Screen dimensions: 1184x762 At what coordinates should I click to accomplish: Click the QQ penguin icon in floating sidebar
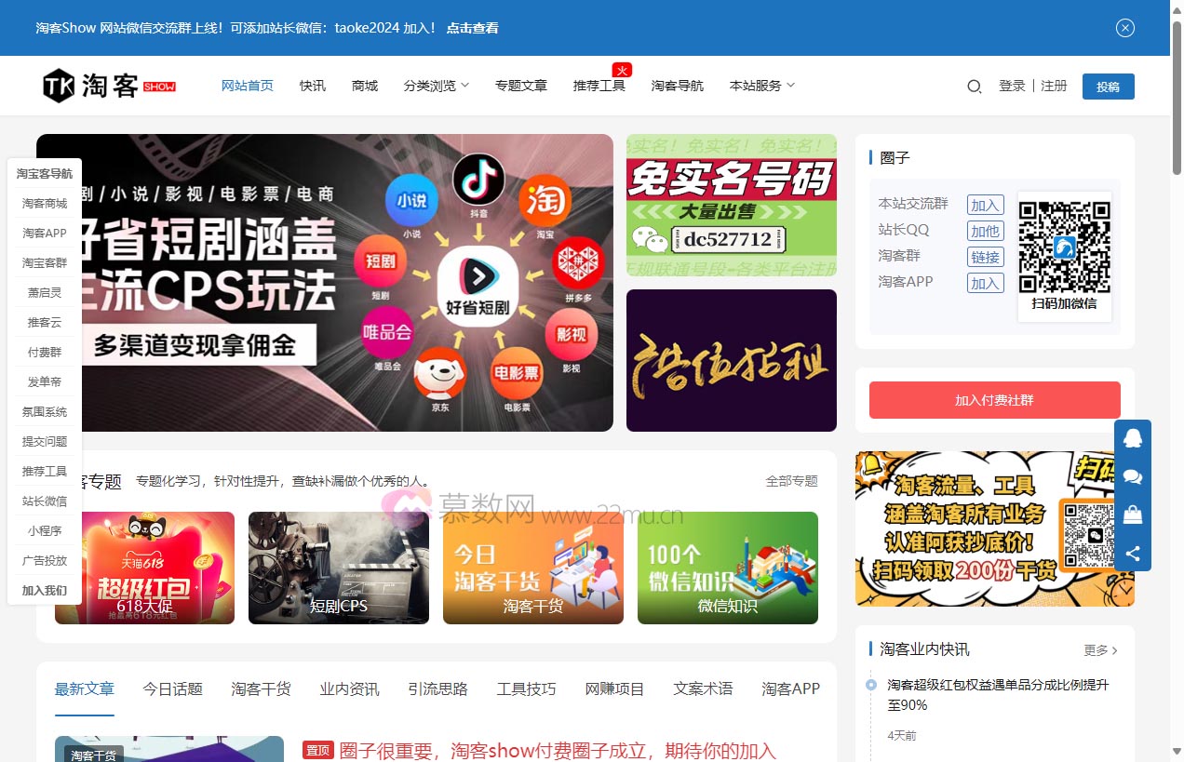point(1133,438)
